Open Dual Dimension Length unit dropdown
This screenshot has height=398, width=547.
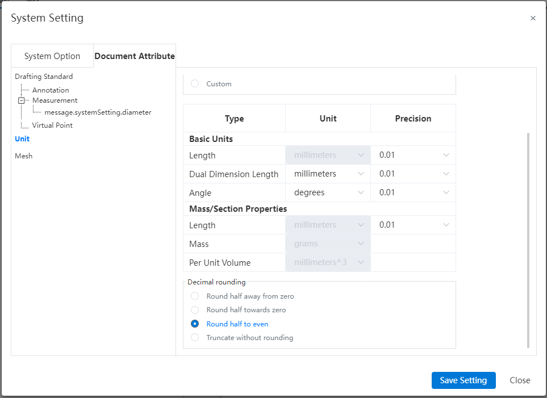click(x=328, y=174)
